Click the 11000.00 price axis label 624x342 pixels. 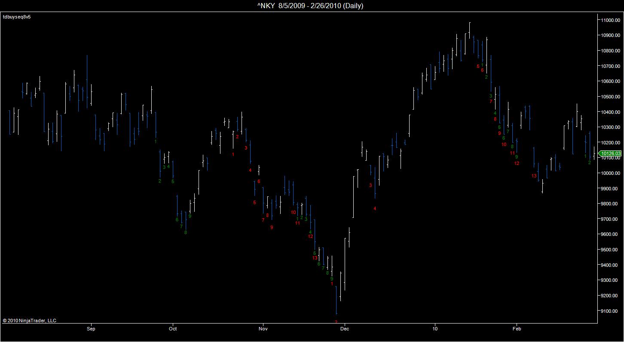pos(611,20)
